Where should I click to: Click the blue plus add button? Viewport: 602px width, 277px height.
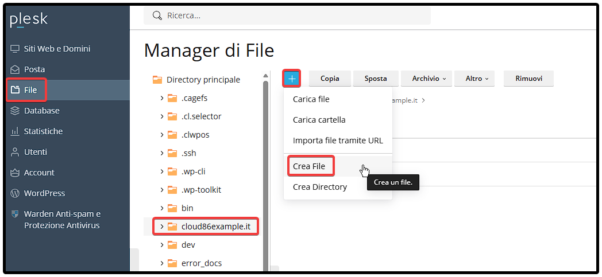tap(292, 79)
